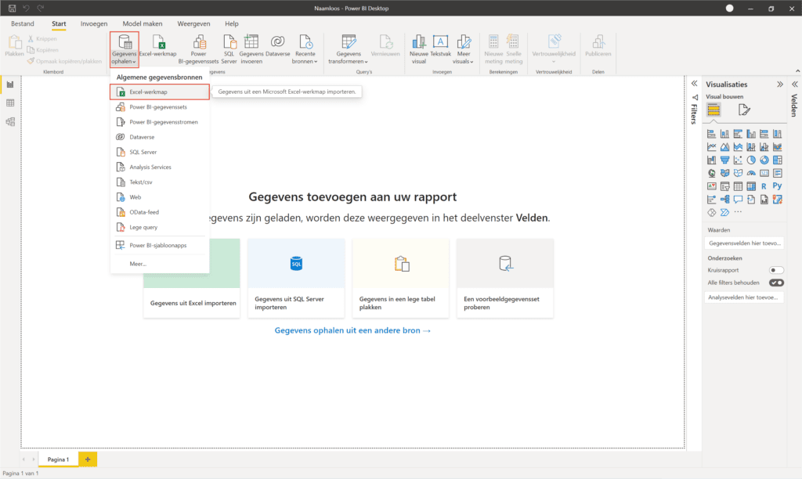The height and width of the screenshot is (479, 802).
Task: Select the matrix visual icon
Action: coord(751,186)
